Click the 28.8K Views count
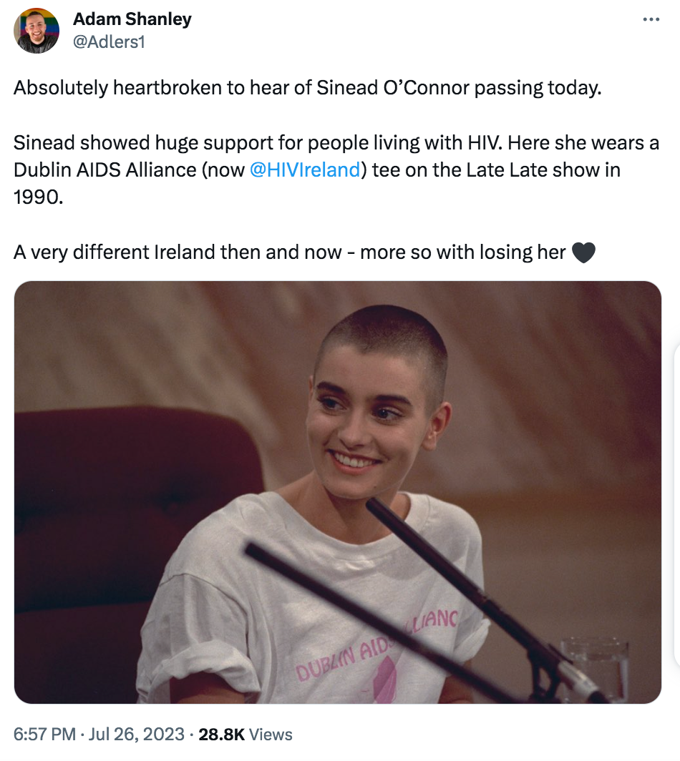This screenshot has width=680, height=761. (x=223, y=735)
